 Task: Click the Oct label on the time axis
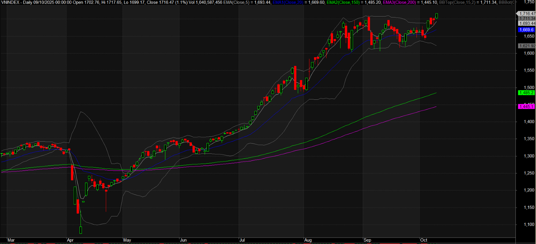click(423, 240)
